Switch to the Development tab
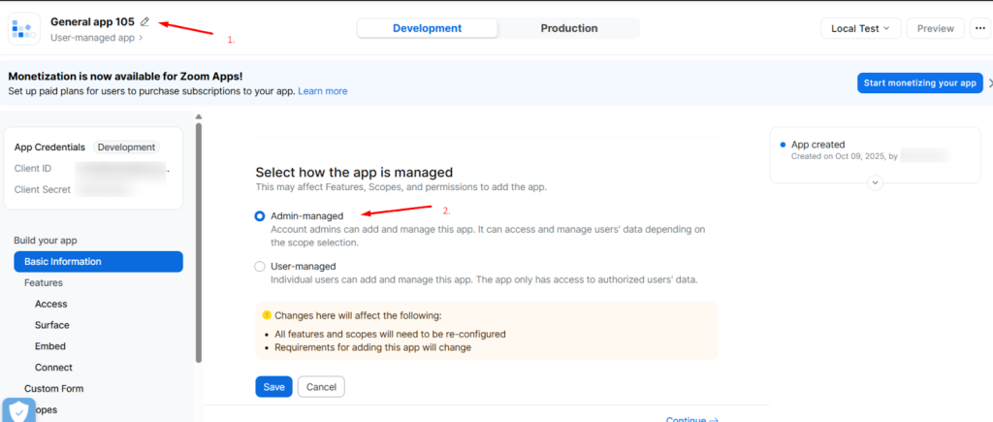 pyautogui.click(x=427, y=28)
